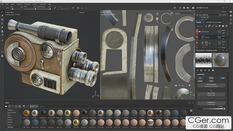This screenshot has height=131, width=233.
Task: Add a fill layer bucket icon
Action: pyautogui.click(x=216, y=26)
